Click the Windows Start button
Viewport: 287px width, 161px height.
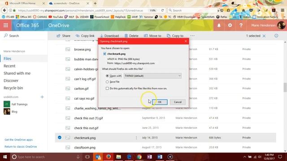click(5, 157)
